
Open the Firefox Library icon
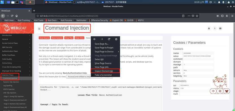[218, 16]
